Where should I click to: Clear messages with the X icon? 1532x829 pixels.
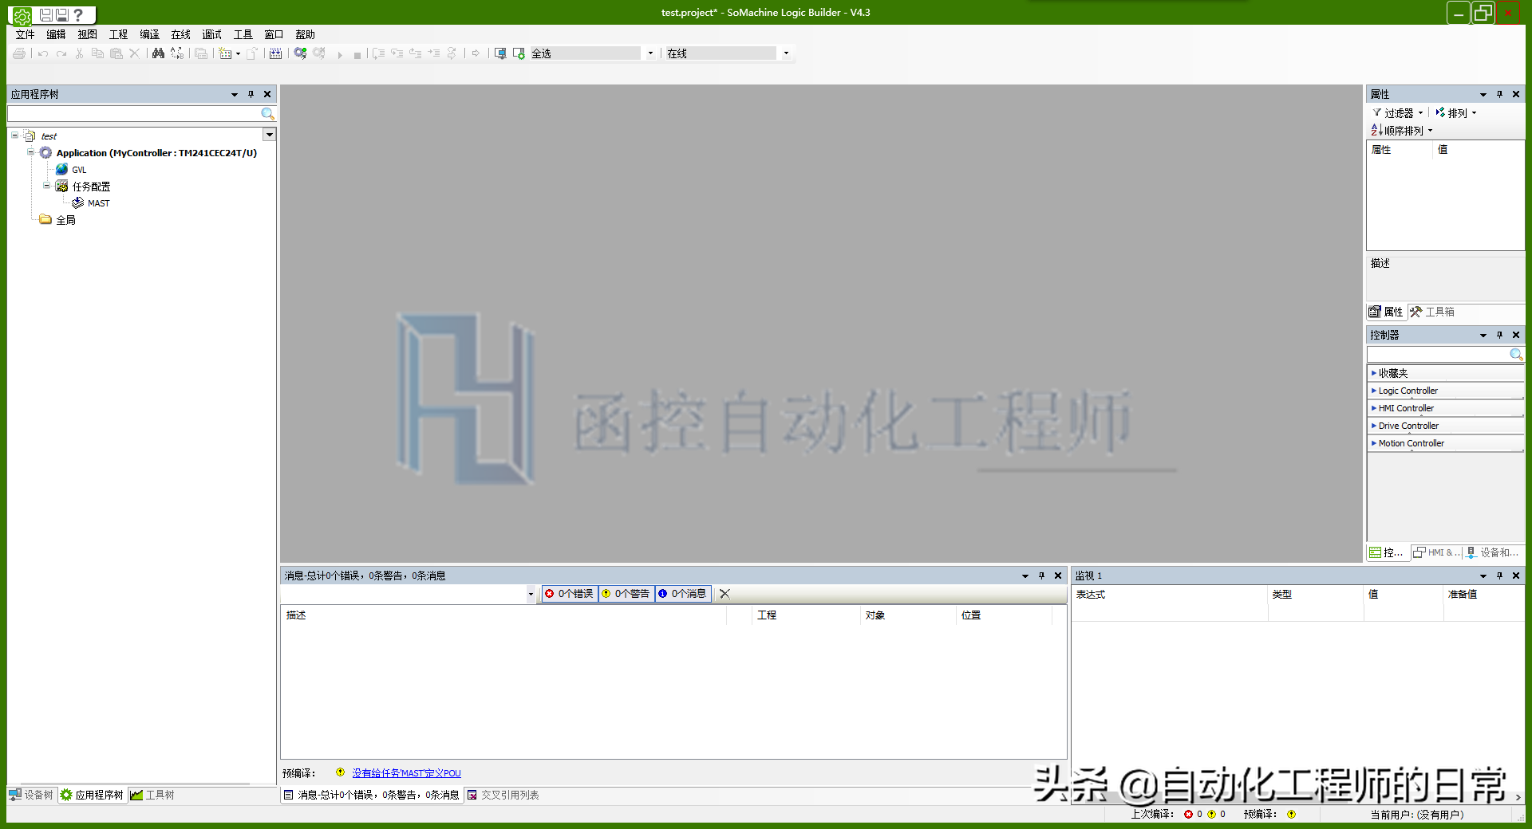725,594
